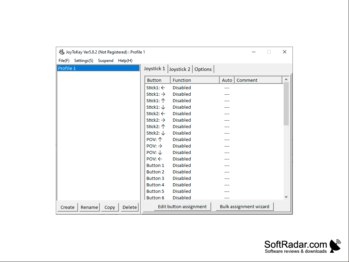Open the File(F) menu
The height and width of the screenshot is (262, 349).
tap(64, 61)
